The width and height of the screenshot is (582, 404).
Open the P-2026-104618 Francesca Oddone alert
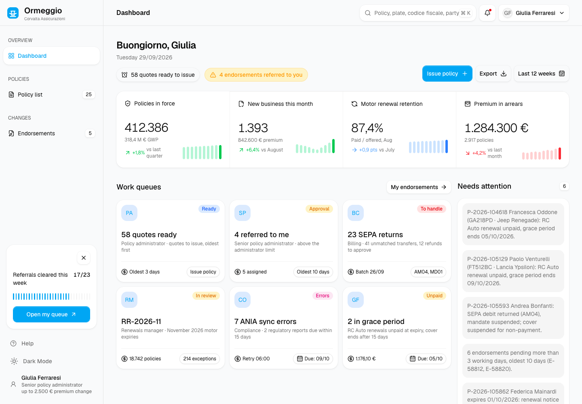tap(513, 224)
